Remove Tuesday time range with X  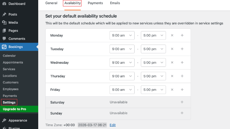pos(172,49)
